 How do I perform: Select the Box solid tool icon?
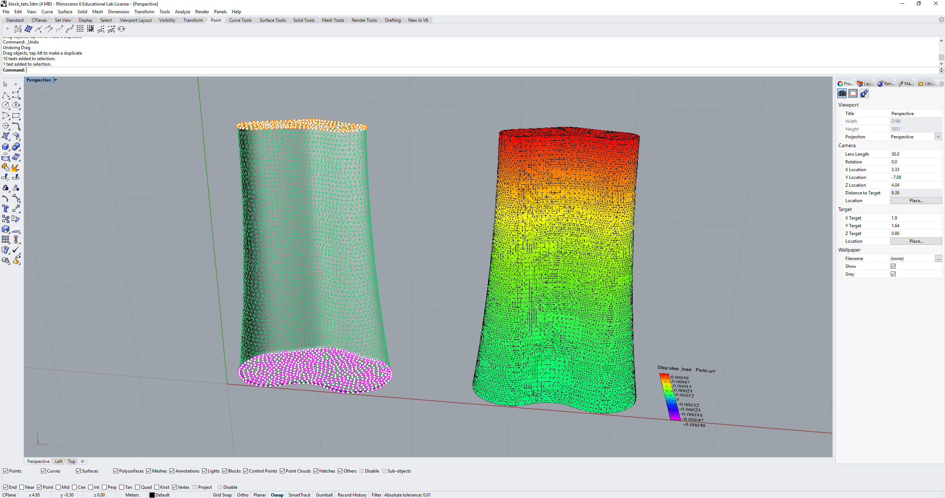(6, 147)
